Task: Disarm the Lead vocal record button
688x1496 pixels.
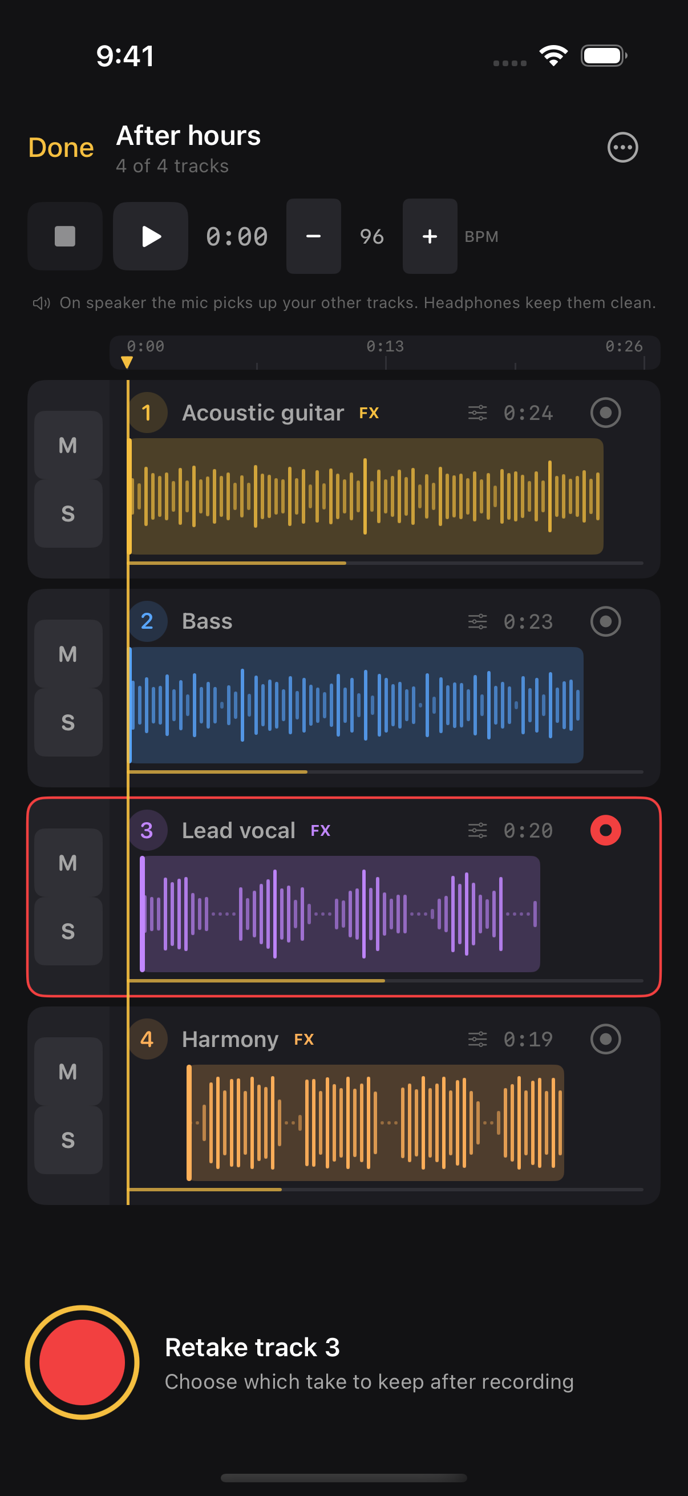Action: [605, 831]
